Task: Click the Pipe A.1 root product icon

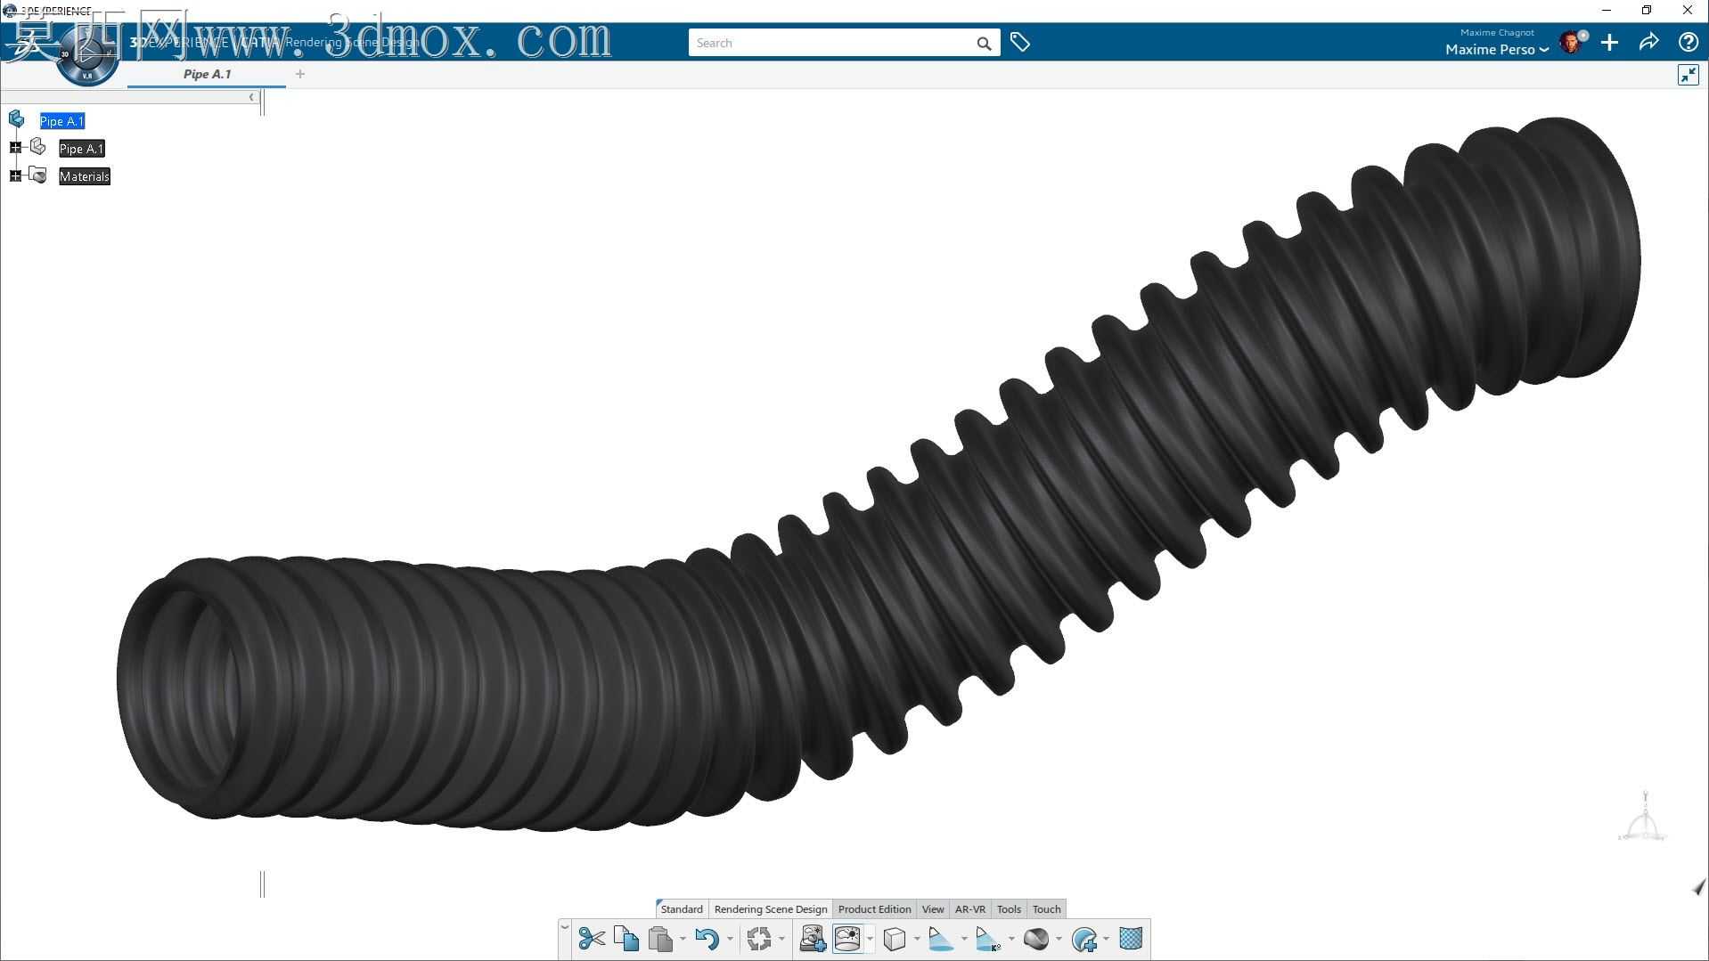Action: [x=16, y=119]
